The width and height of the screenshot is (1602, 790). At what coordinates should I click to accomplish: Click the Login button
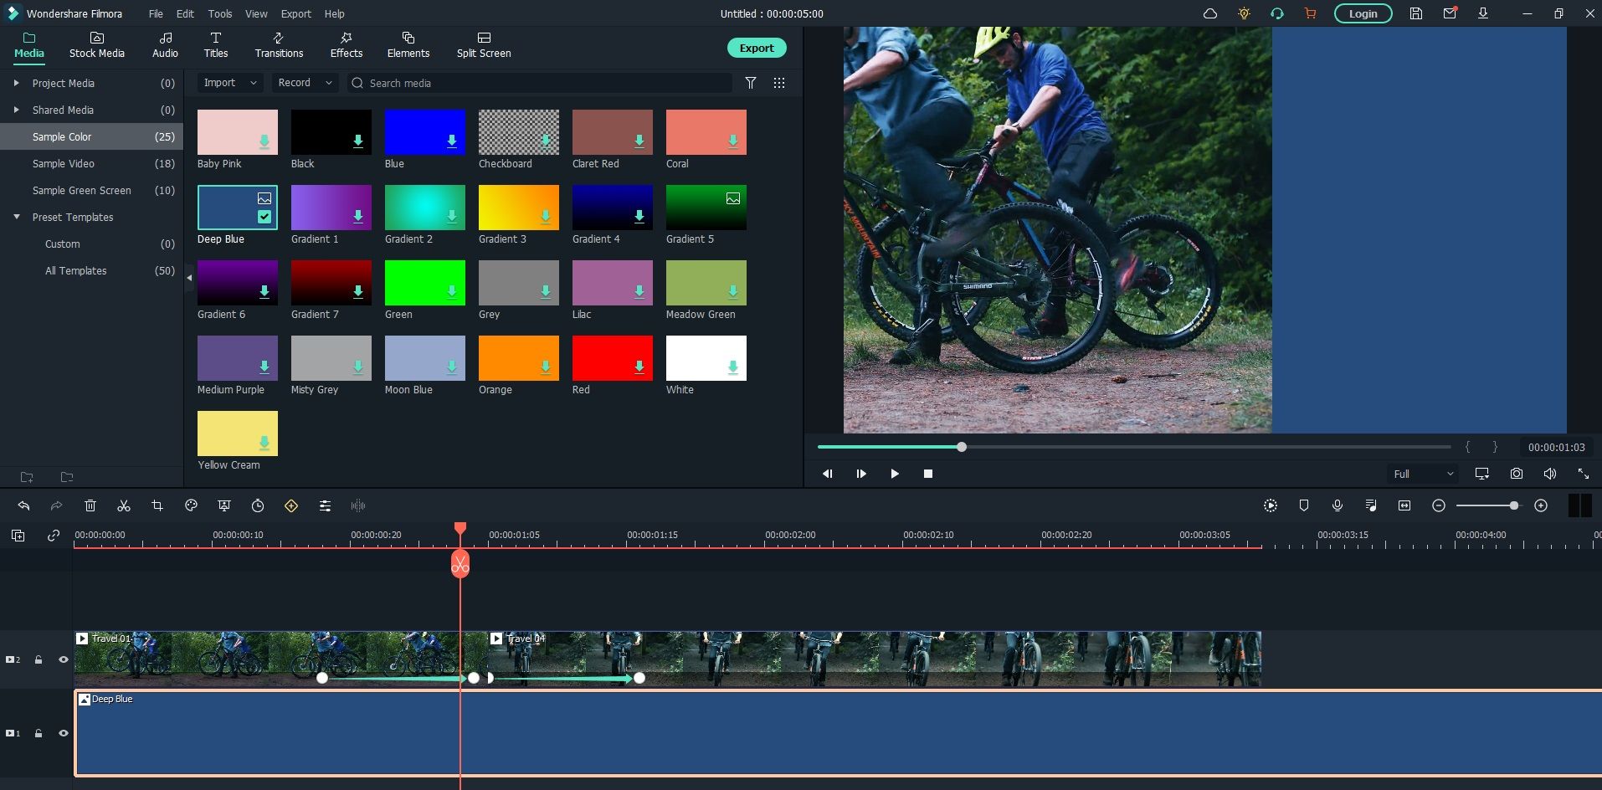(1363, 13)
